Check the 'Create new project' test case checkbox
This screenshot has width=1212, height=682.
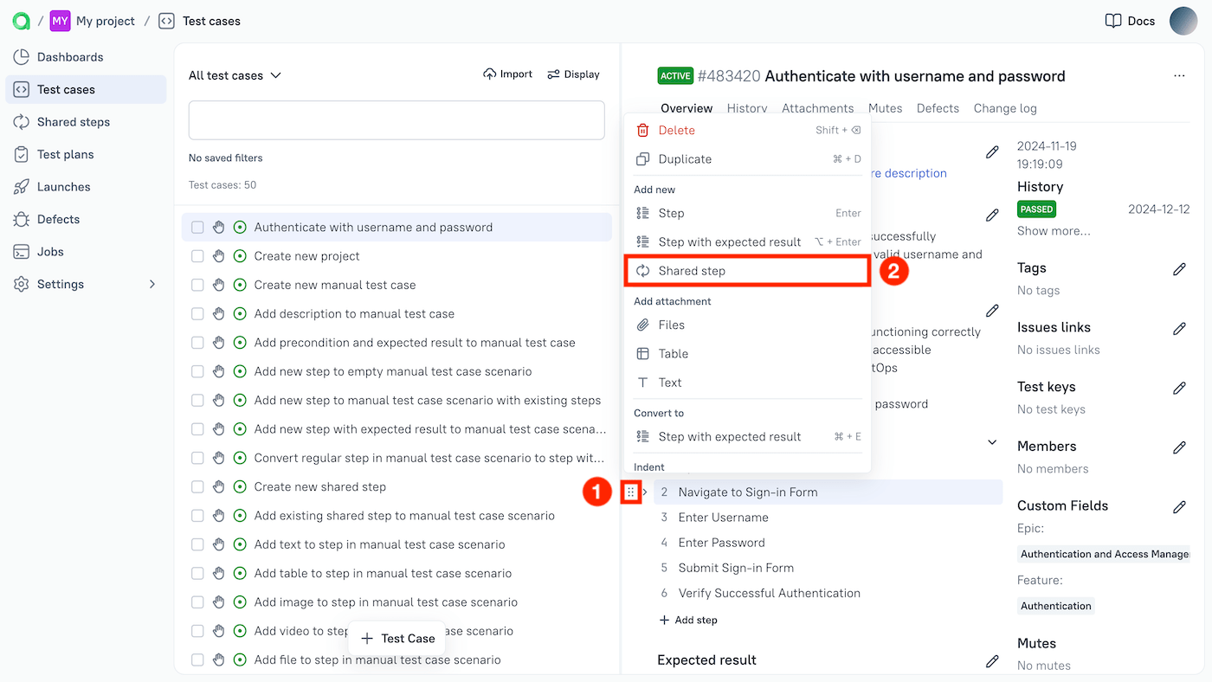click(197, 255)
